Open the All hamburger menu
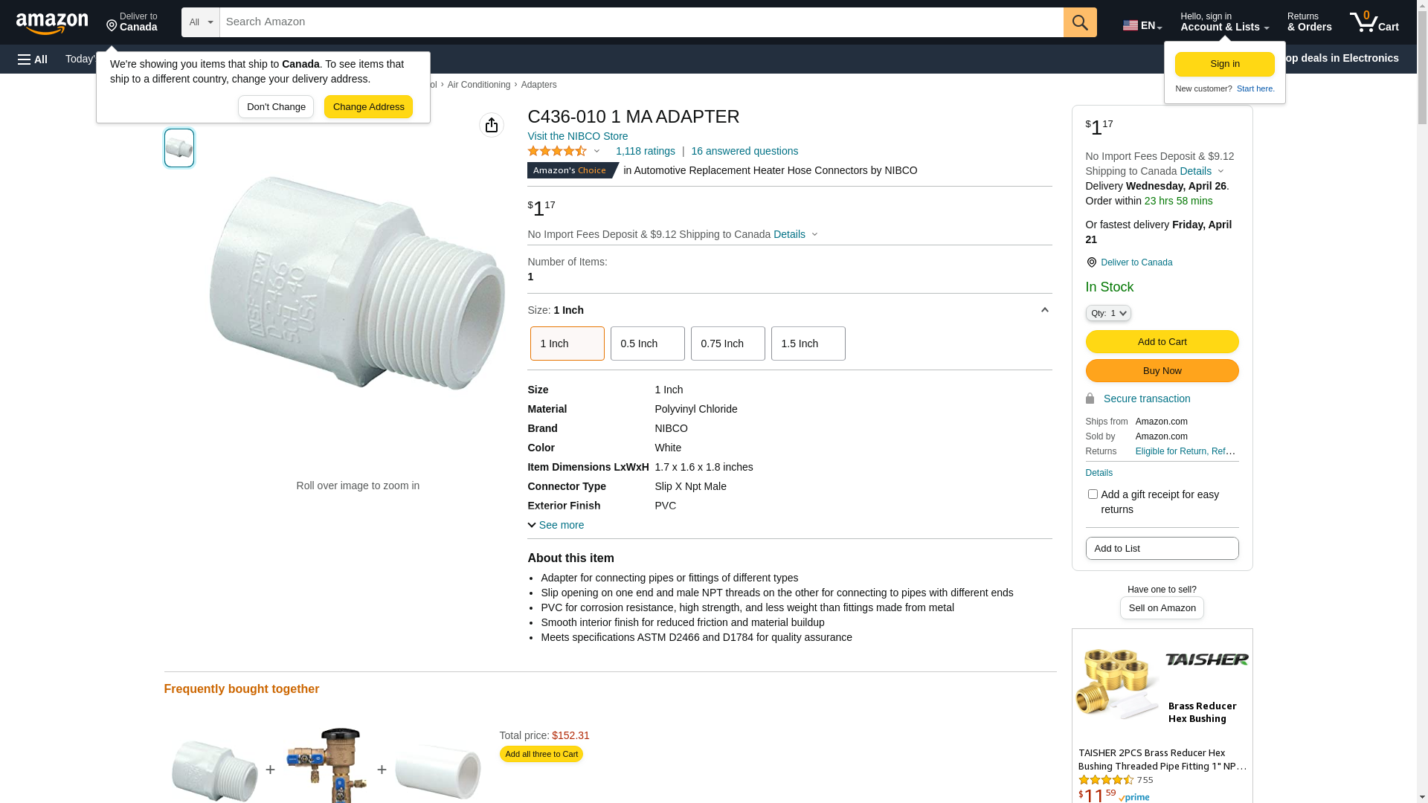The width and height of the screenshot is (1428, 803). pyautogui.click(x=33, y=59)
